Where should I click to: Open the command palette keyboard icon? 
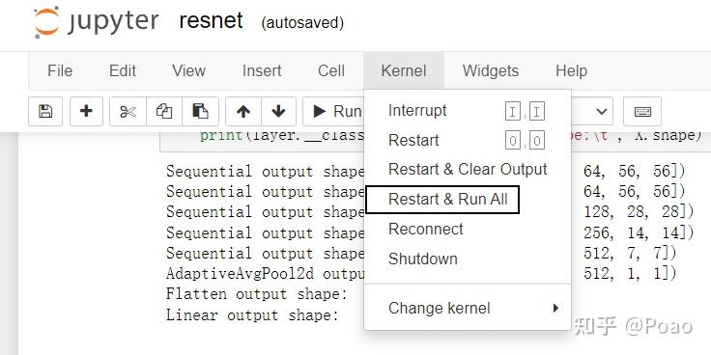(x=642, y=111)
